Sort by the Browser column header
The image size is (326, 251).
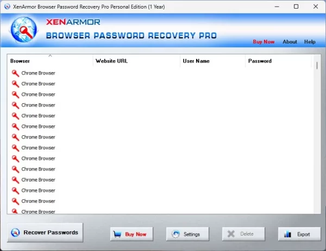[50, 61]
